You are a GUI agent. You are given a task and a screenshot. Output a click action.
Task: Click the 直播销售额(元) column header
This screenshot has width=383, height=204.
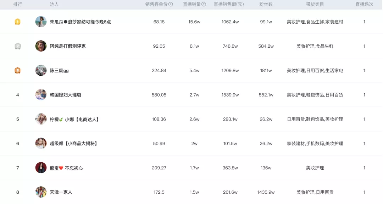pyautogui.click(x=229, y=4)
